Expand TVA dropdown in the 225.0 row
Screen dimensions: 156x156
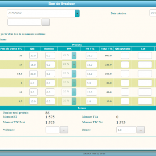pos(74,65)
